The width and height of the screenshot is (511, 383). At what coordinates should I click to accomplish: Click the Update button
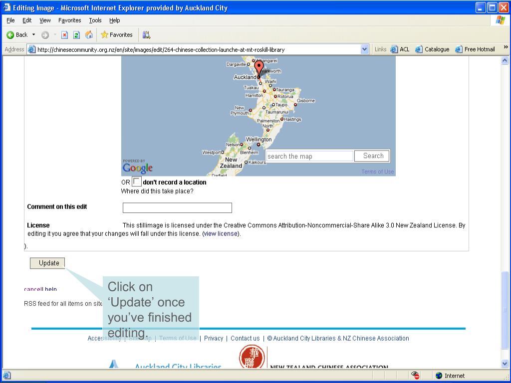click(x=47, y=263)
